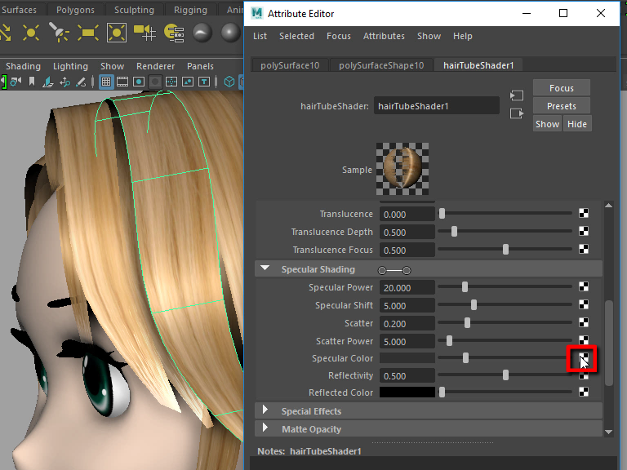Click the scroll down arrow in Attribute Editor
Image resolution: width=627 pixels, height=470 pixels.
(x=608, y=432)
